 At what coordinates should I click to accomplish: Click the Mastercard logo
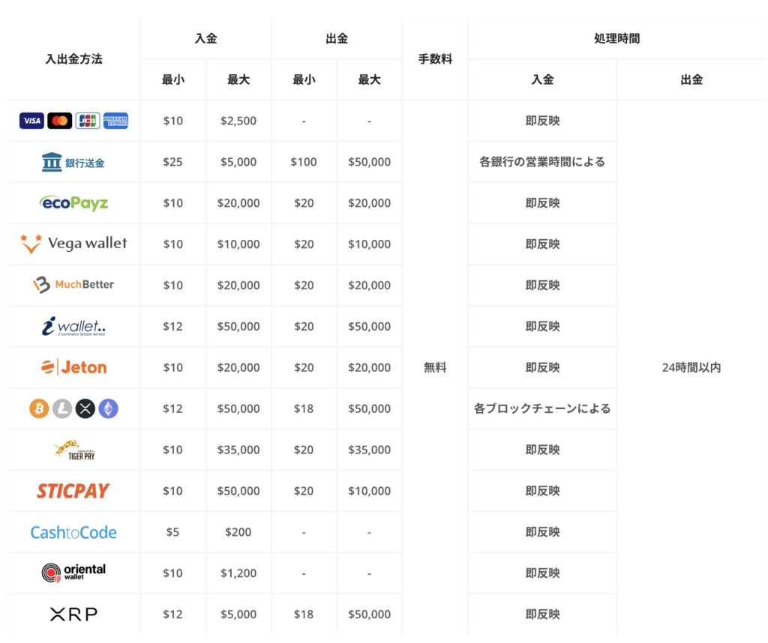click(x=60, y=121)
